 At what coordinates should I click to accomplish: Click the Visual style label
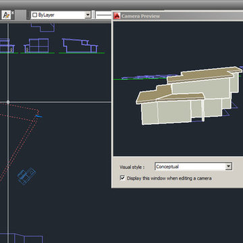click(132, 167)
